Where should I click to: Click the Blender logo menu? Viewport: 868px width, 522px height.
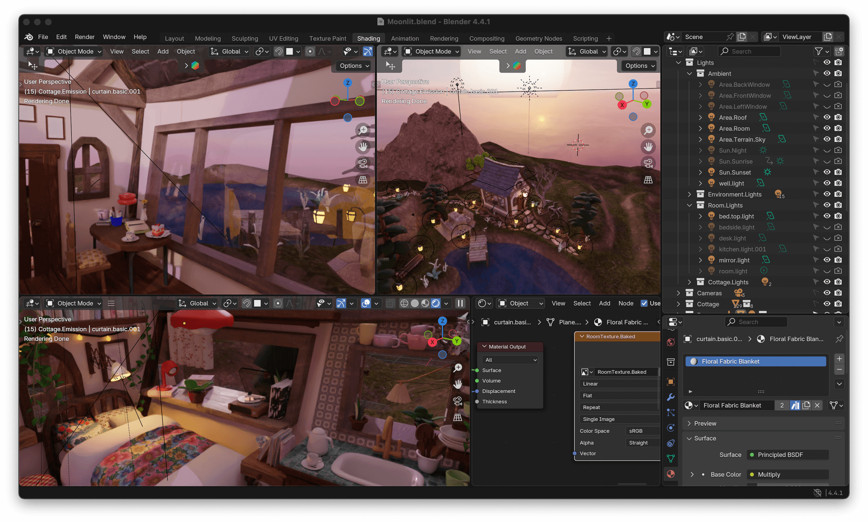[x=29, y=37]
